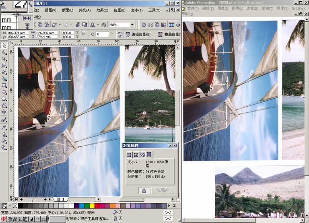
Task: Open Photoshop's 文件(F) menu
Action: 193,8
